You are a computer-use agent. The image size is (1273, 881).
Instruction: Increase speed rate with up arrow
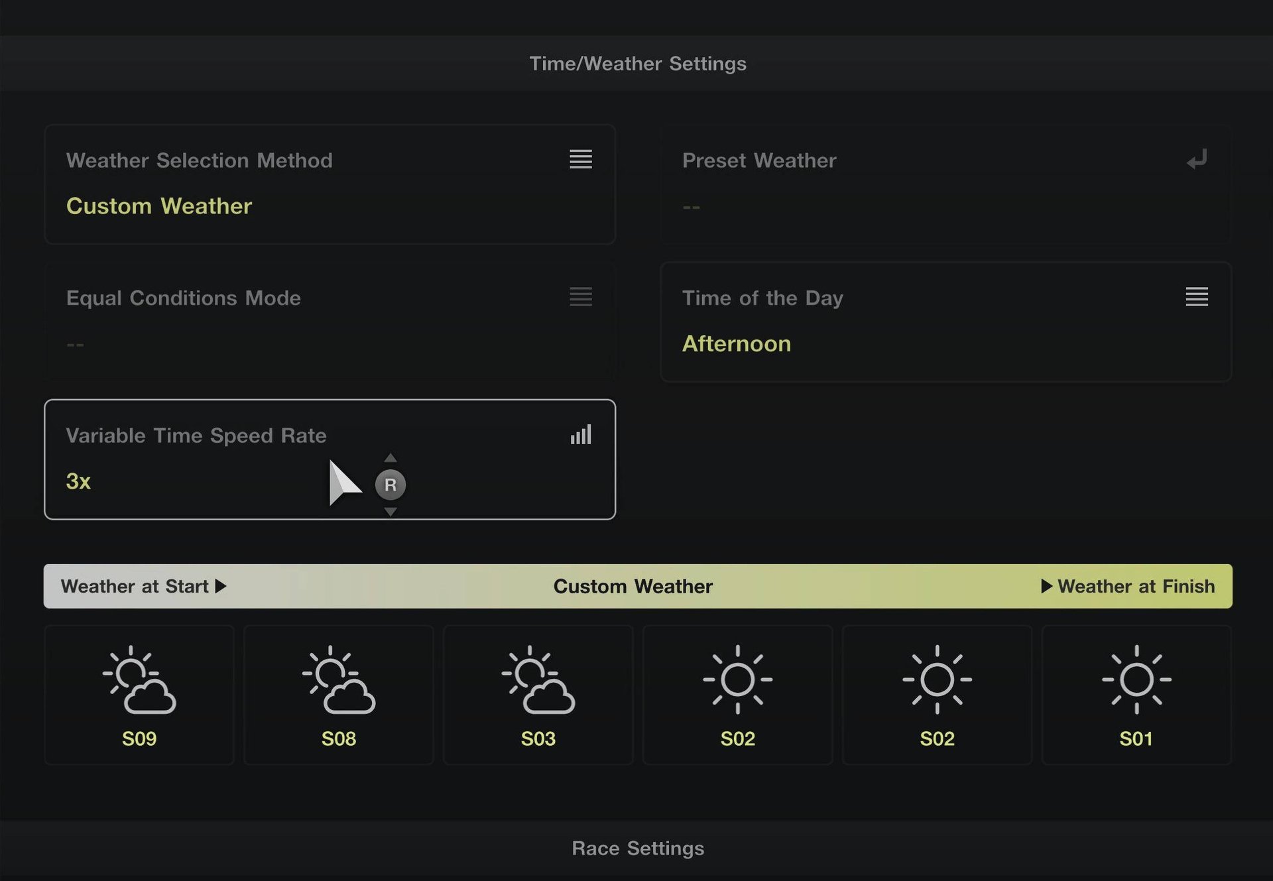(x=391, y=457)
